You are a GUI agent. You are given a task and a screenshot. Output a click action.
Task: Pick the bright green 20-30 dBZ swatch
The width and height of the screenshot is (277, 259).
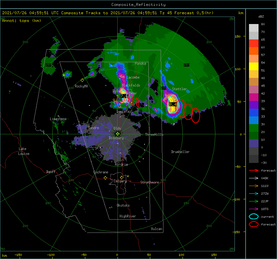point(254,128)
